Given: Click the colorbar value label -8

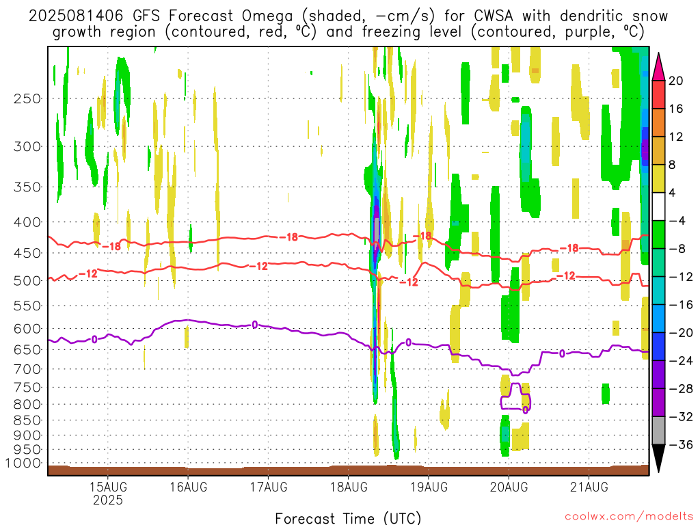Looking at the screenshot, I should pos(677,249).
